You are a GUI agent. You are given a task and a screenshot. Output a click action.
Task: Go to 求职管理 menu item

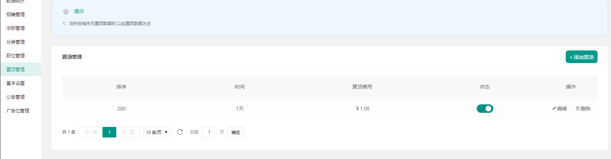(16, 28)
